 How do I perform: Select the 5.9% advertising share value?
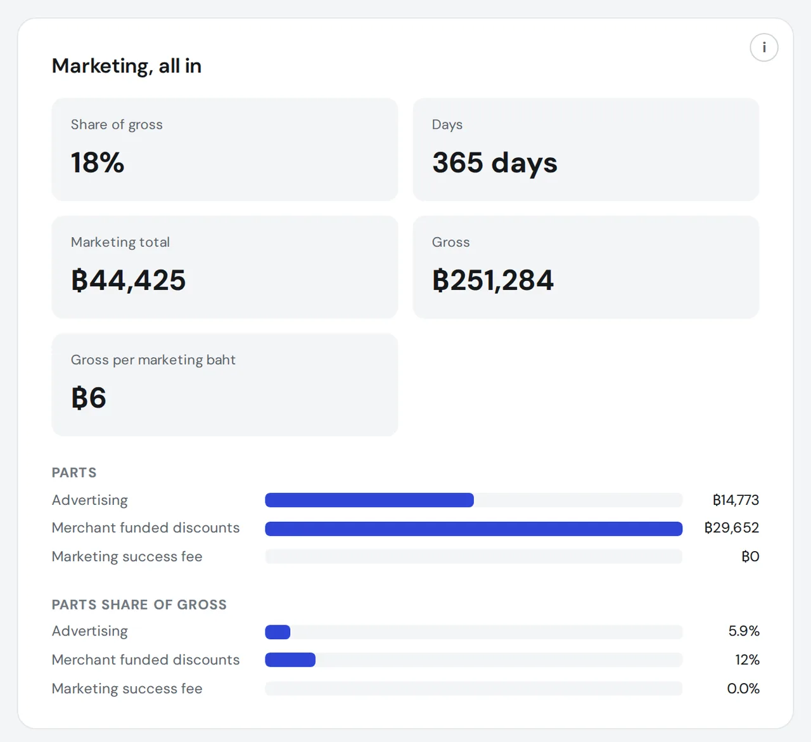click(744, 631)
